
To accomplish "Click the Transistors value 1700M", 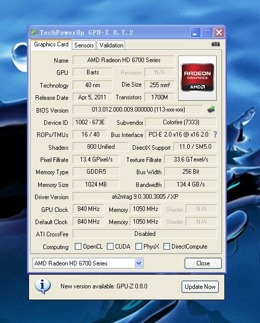I will [x=160, y=97].
